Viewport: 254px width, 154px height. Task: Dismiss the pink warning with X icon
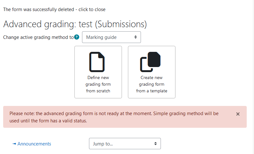click(238, 114)
